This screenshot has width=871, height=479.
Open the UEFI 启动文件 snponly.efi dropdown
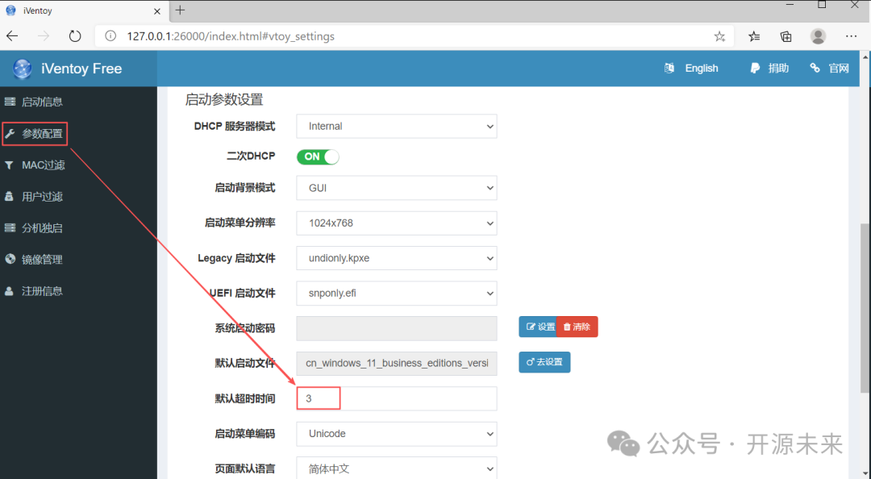(397, 293)
